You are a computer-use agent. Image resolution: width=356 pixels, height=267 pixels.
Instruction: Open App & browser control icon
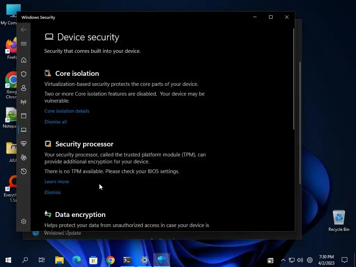pyautogui.click(x=24, y=116)
